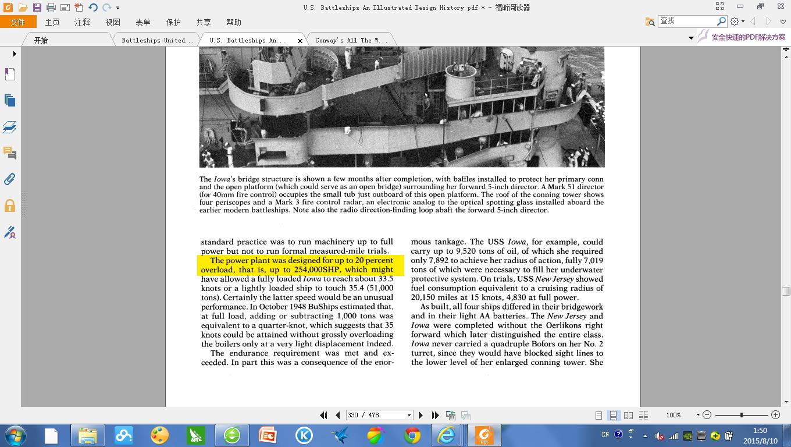The height and width of the screenshot is (447, 791).
Task: Click the vertical scrollbar thumb
Action: (786, 291)
